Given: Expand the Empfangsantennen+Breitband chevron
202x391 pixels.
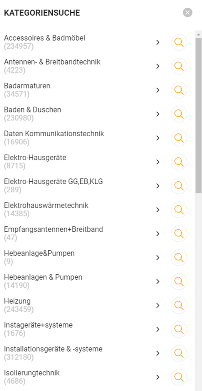Looking at the screenshot, I should coord(158,234).
